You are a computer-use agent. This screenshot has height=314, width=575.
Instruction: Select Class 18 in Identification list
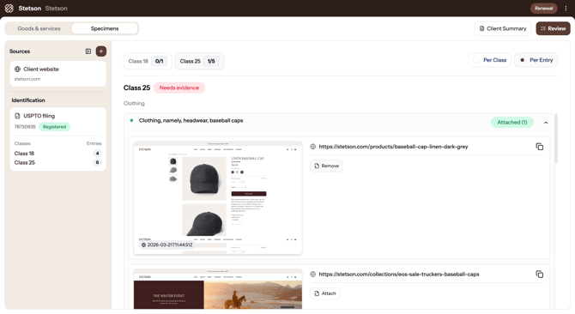[x=57, y=154]
